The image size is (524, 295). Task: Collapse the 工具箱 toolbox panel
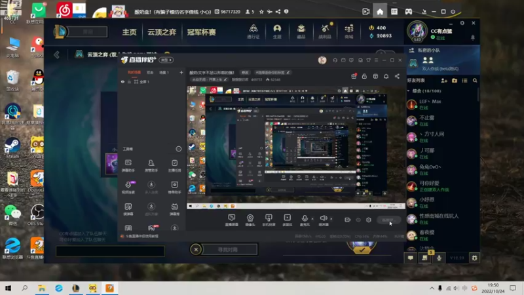(x=178, y=149)
